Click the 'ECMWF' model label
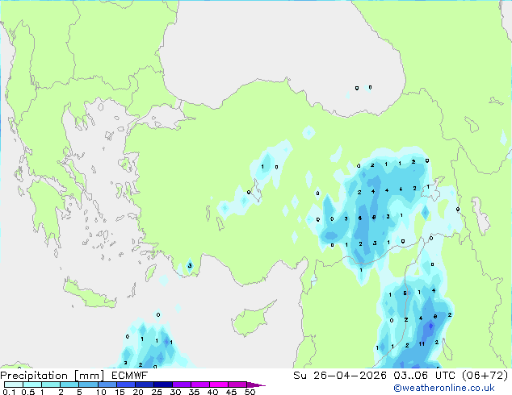Screen dimensions: 512x395 point(129,376)
